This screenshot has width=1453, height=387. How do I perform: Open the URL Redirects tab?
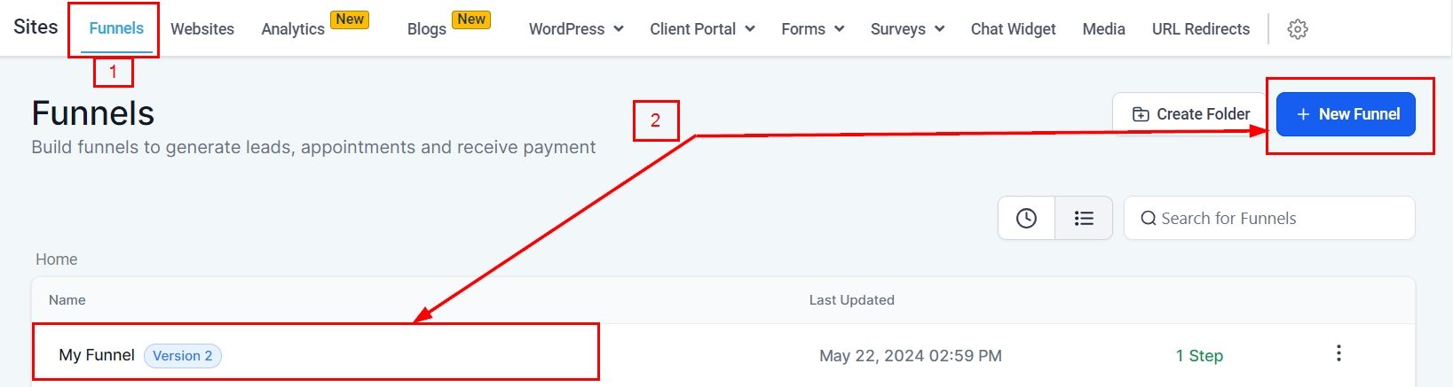click(x=1201, y=29)
